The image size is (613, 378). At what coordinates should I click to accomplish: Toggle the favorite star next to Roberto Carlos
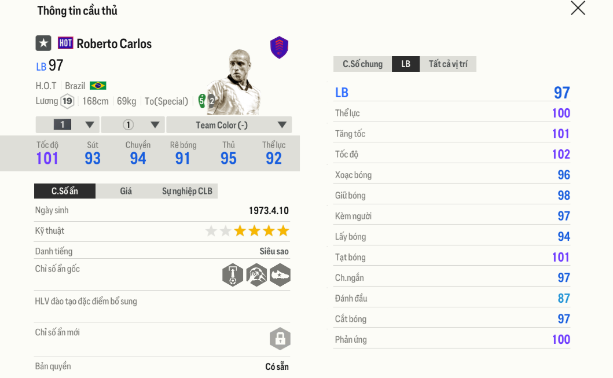click(43, 43)
